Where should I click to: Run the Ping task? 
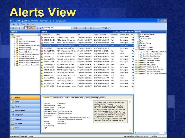[142, 41]
